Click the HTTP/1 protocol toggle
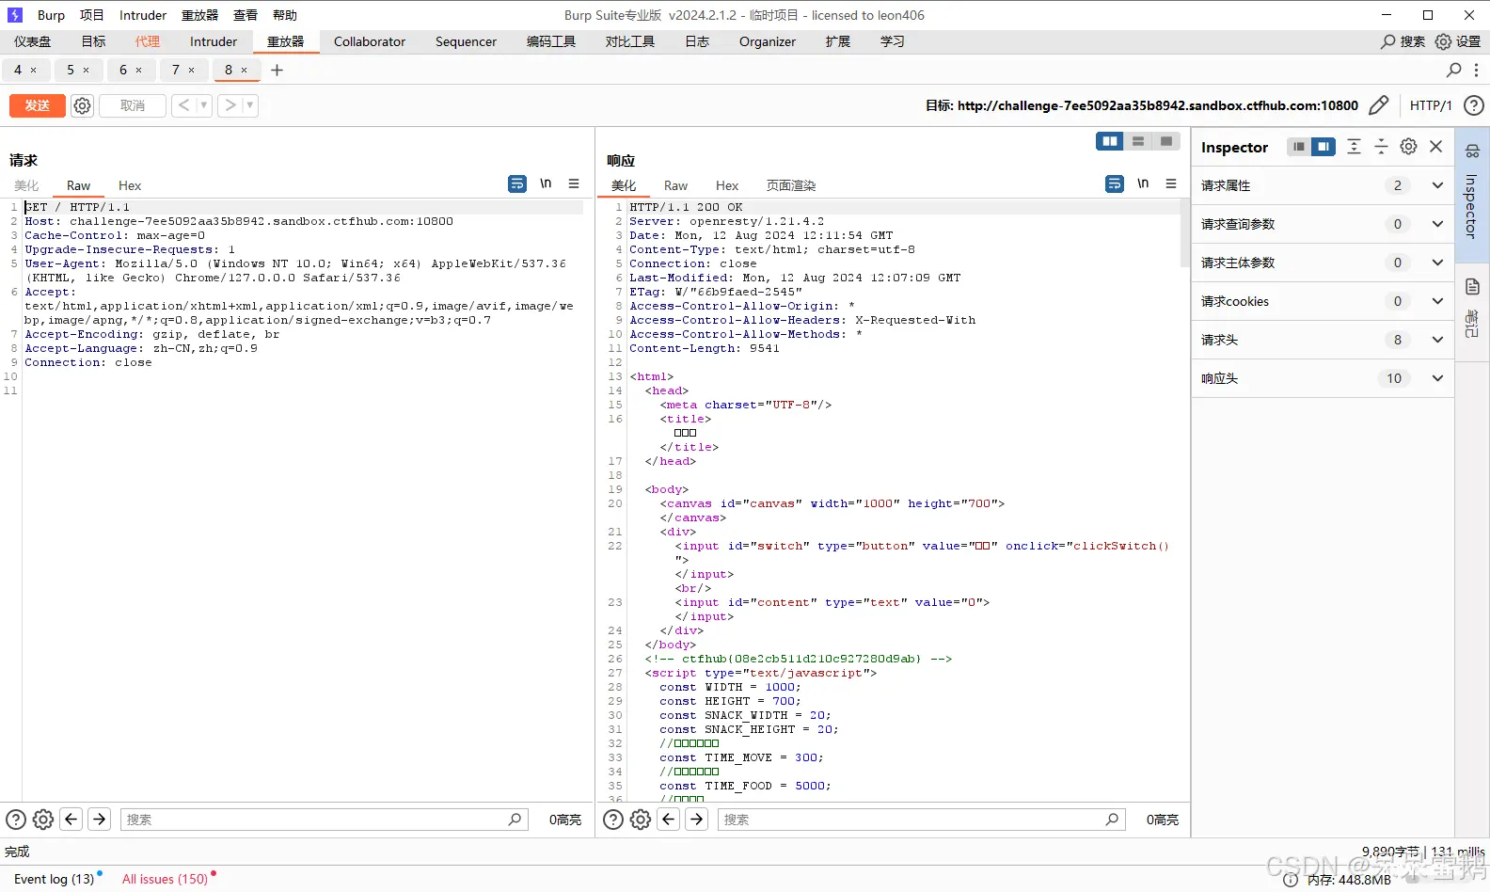The height and width of the screenshot is (892, 1490). click(x=1431, y=105)
